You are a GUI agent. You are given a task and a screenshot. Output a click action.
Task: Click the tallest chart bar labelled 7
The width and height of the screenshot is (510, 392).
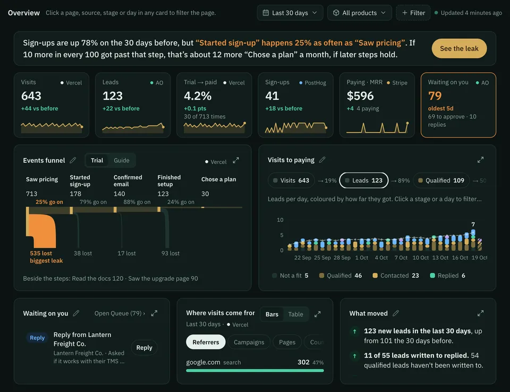[473, 240]
